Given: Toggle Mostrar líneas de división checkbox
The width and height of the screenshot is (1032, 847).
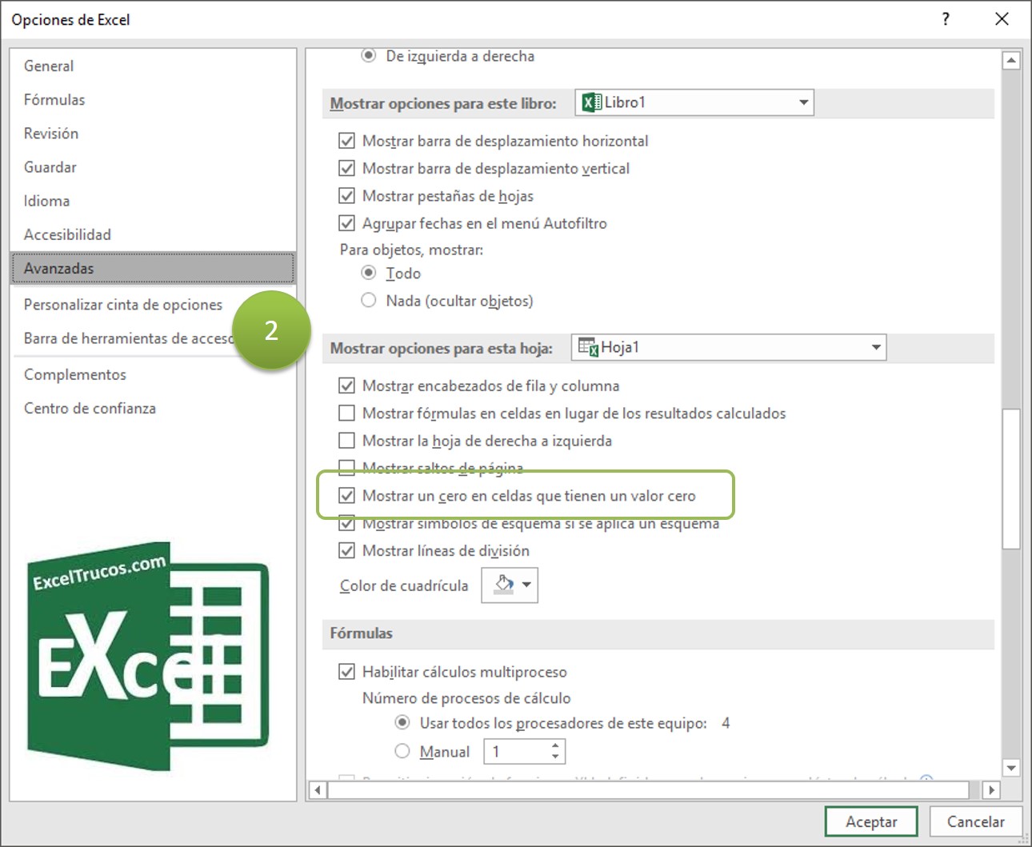Looking at the screenshot, I should point(346,550).
